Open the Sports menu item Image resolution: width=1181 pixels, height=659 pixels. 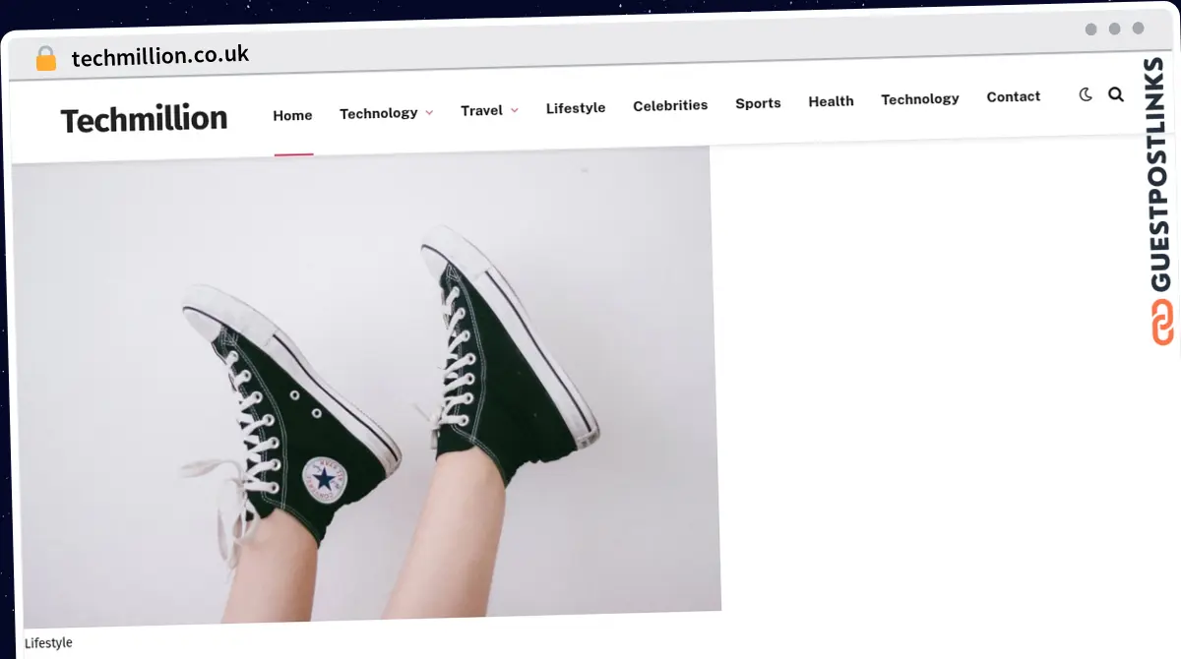click(x=758, y=103)
